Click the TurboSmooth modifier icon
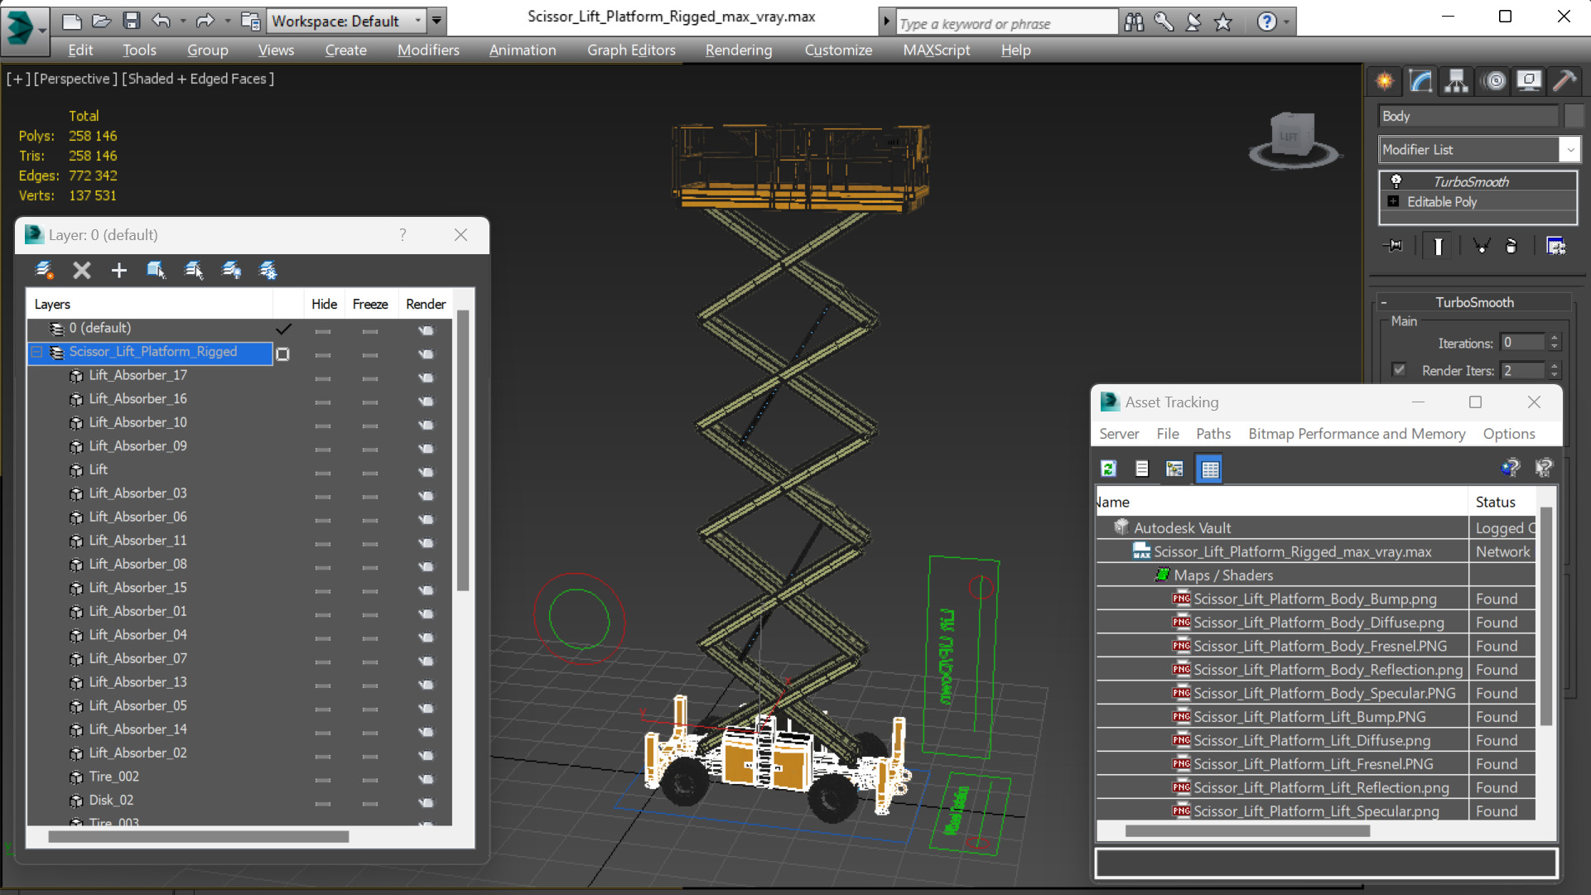The width and height of the screenshot is (1591, 895). pos(1396,180)
